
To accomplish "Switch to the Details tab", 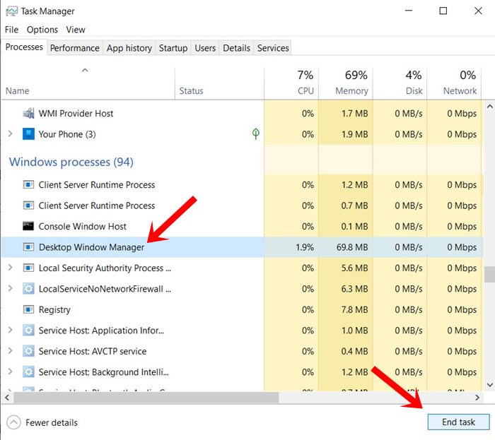I will click(x=236, y=48).
